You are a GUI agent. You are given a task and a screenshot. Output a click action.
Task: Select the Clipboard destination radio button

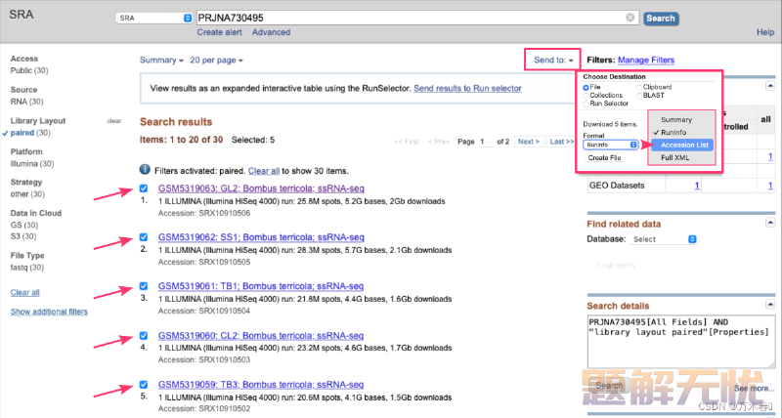(x=639, y=87)
